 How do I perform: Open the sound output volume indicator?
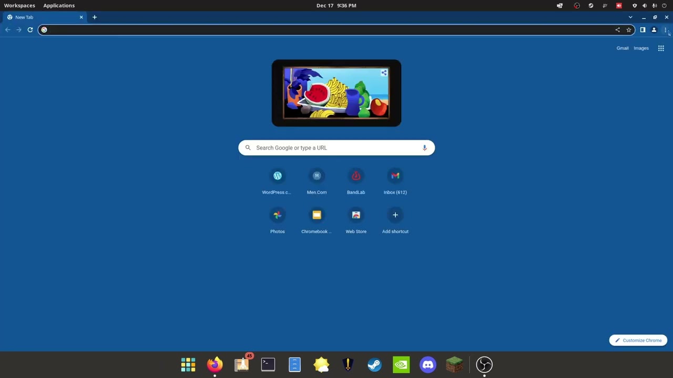pos(645,5)
